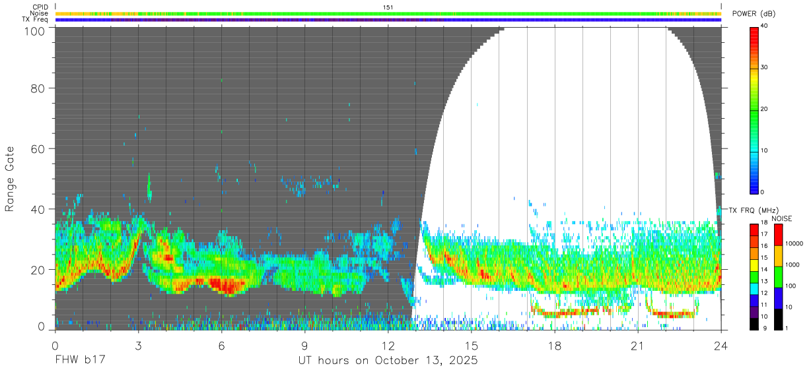This screenshot has height=374, width=811.
Task: Click the radar label FHW b17
Action: 80,361
